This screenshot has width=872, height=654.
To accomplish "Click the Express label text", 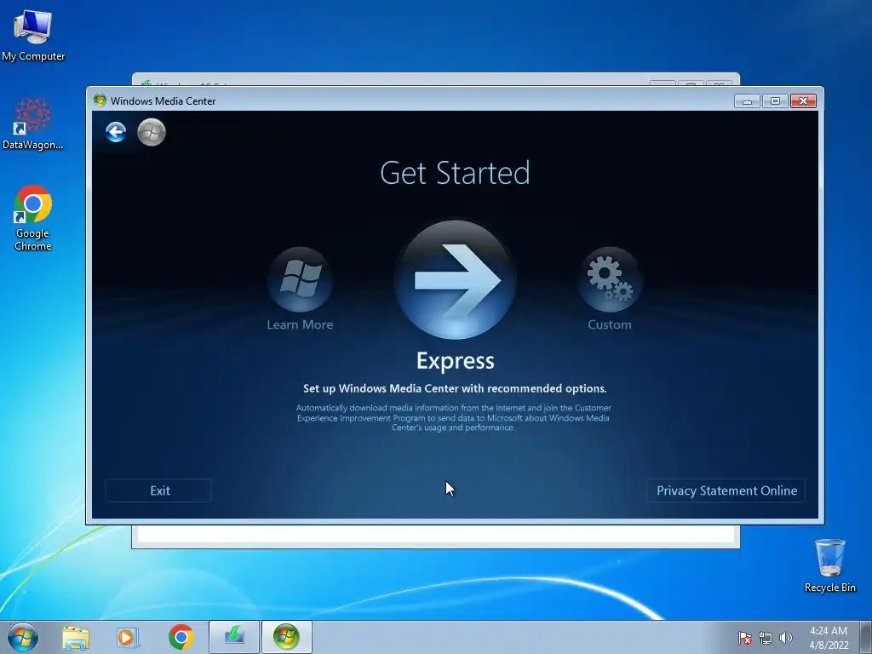I will (455, 361).
